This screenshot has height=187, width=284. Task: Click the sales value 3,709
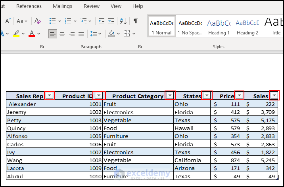pyautogui.click(x=260, y=112)
